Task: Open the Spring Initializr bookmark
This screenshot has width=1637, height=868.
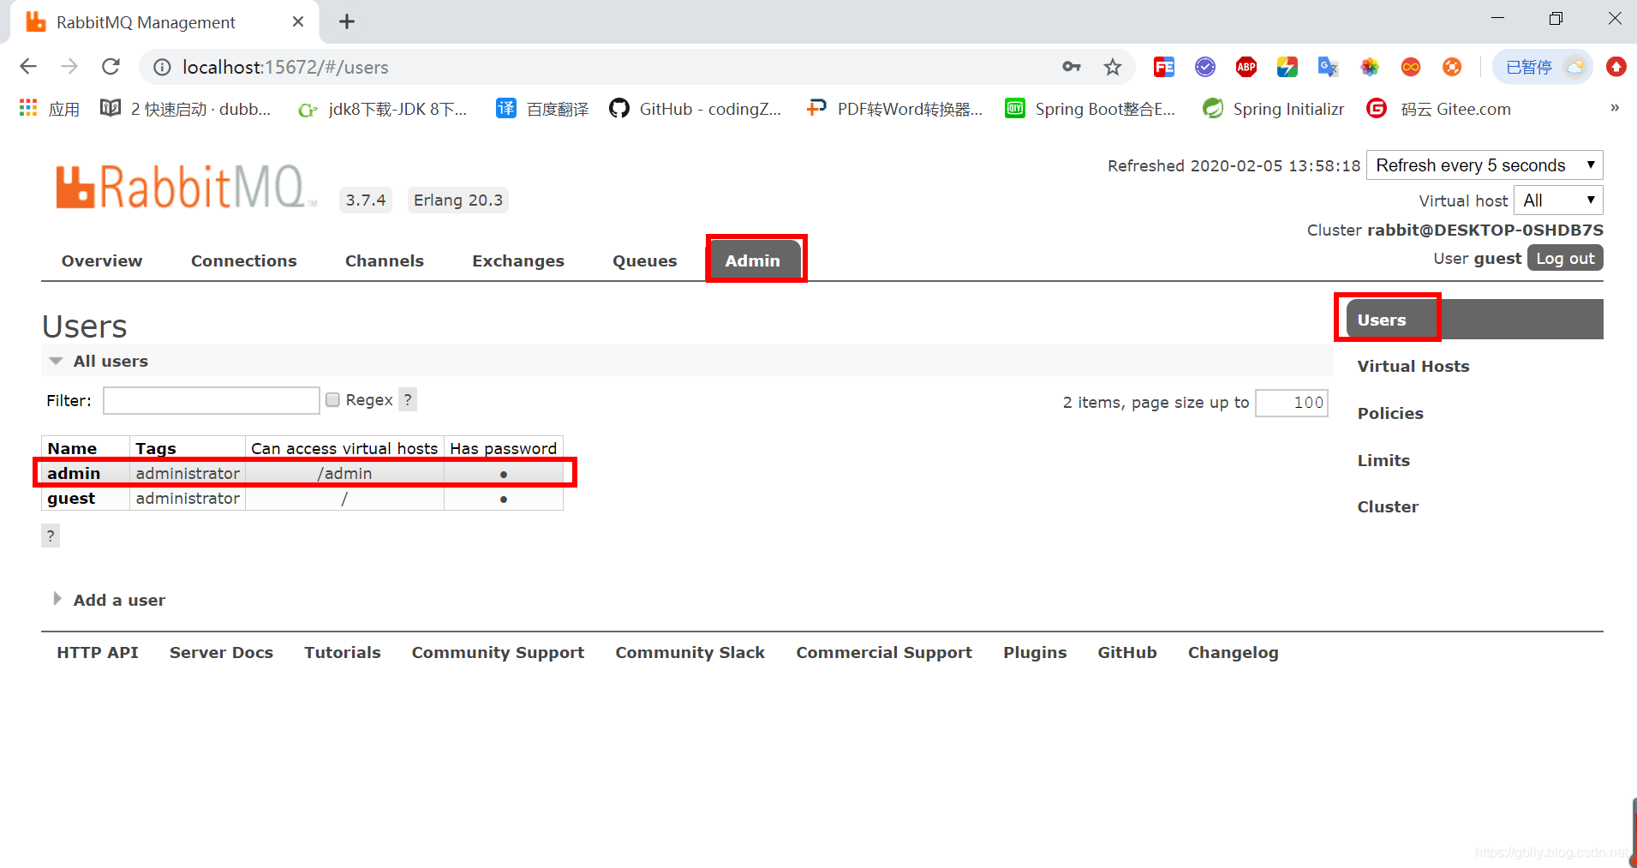Action: tap(1274, 109)
